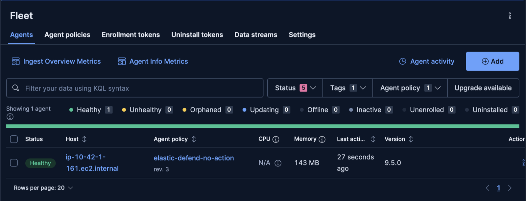Open the Agent Info Metrics link

[159, 61]
